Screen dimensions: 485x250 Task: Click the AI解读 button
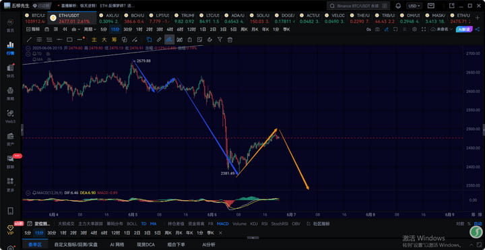click(464, 29)
